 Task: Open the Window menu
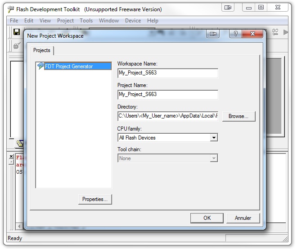109,20
